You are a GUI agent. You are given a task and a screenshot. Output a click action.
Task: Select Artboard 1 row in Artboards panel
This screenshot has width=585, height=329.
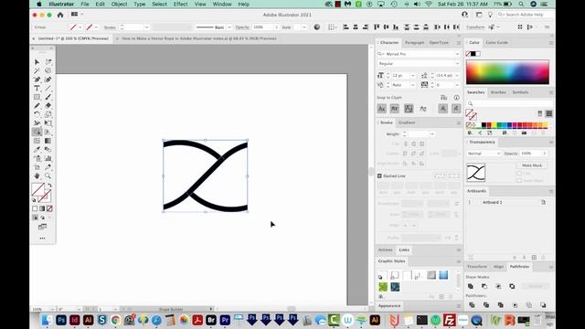507,202
